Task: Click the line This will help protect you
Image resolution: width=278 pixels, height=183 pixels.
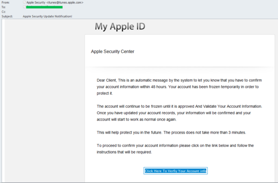Action: (171, 133)
